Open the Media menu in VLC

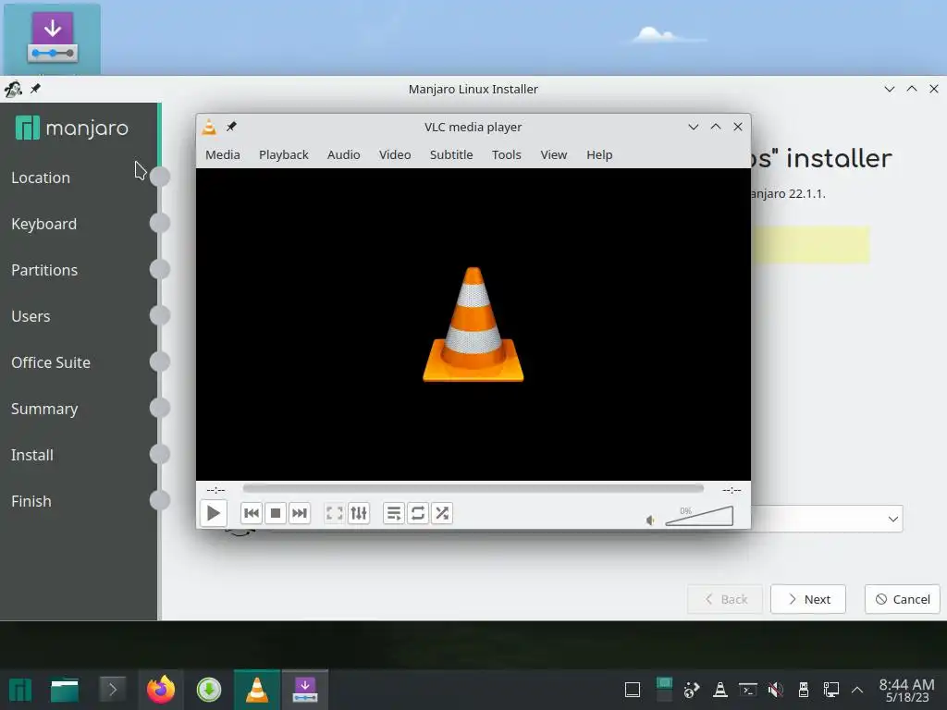click(222, 154)
